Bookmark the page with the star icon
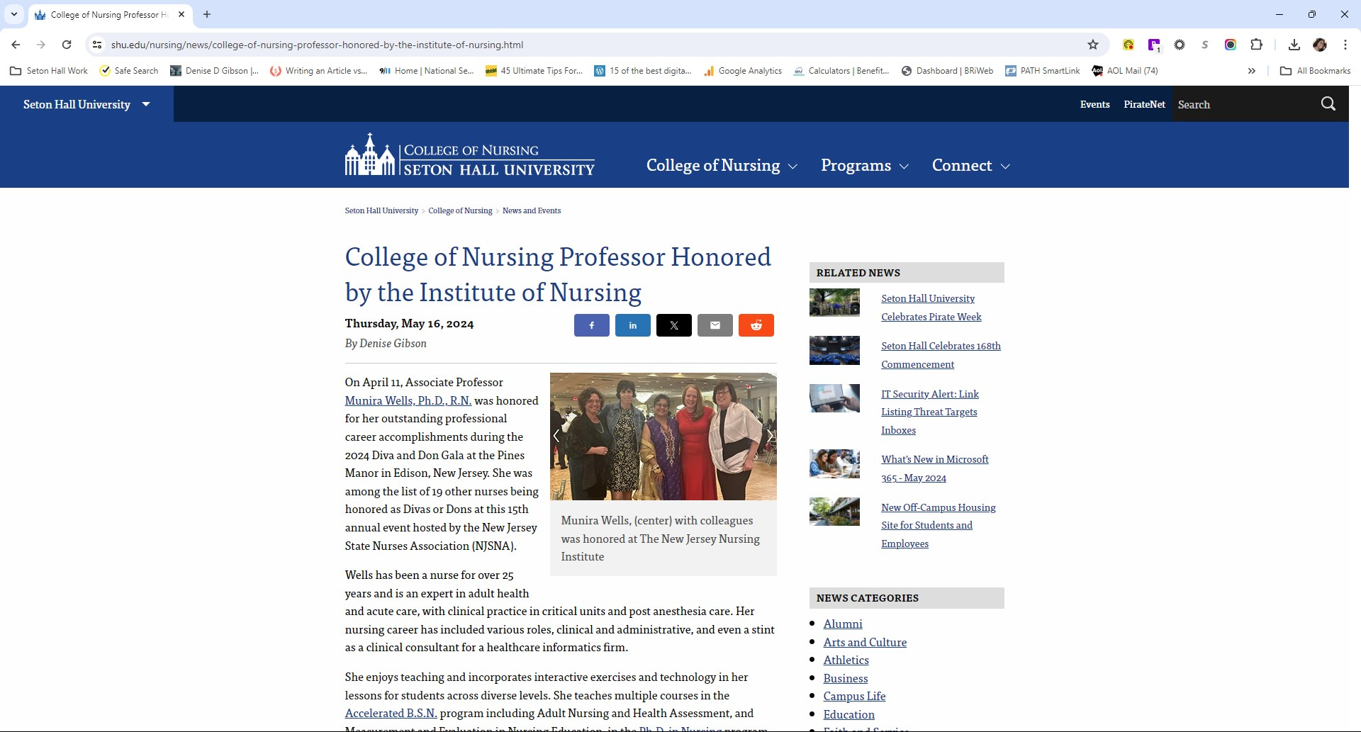This screenshot has width=1361, height=732. click(x=1093, y=45)
